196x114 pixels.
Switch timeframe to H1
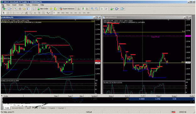72,13
